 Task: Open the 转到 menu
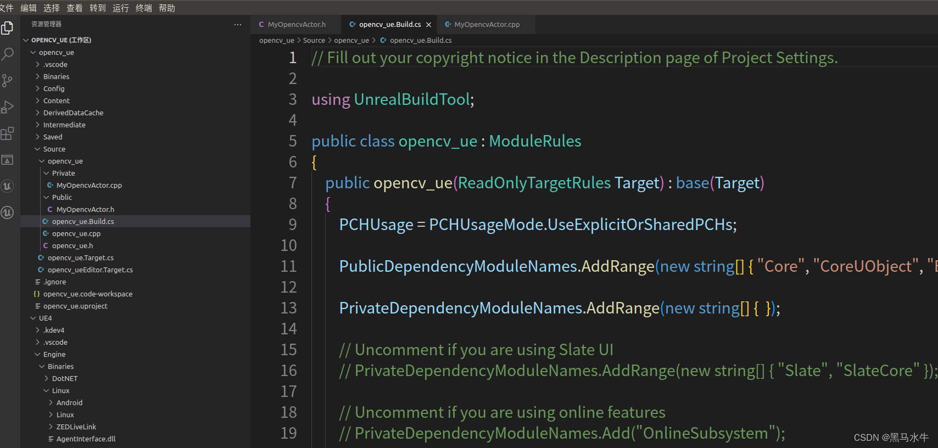[98, 8]
